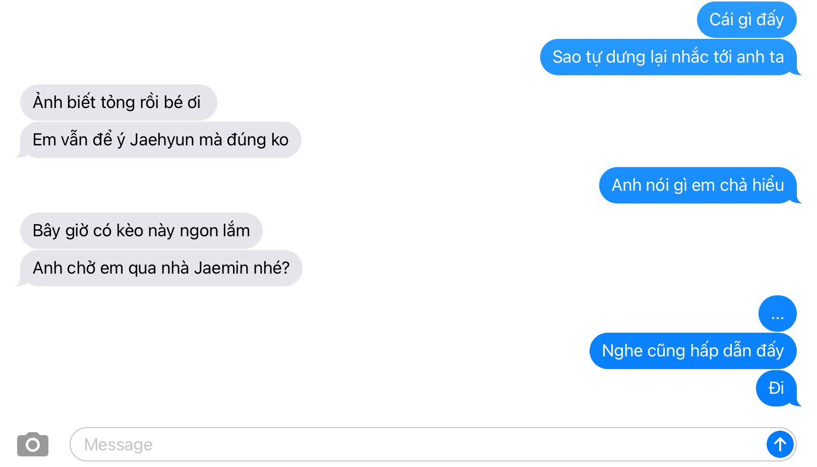Select the "Sao tự dưng lại nhắc tới anh ta" bubble
The height and width of the screenshot is (467, 817).
coord(668,57)
